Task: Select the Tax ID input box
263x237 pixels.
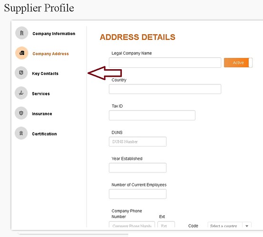Action: click(x=152, y=115)
